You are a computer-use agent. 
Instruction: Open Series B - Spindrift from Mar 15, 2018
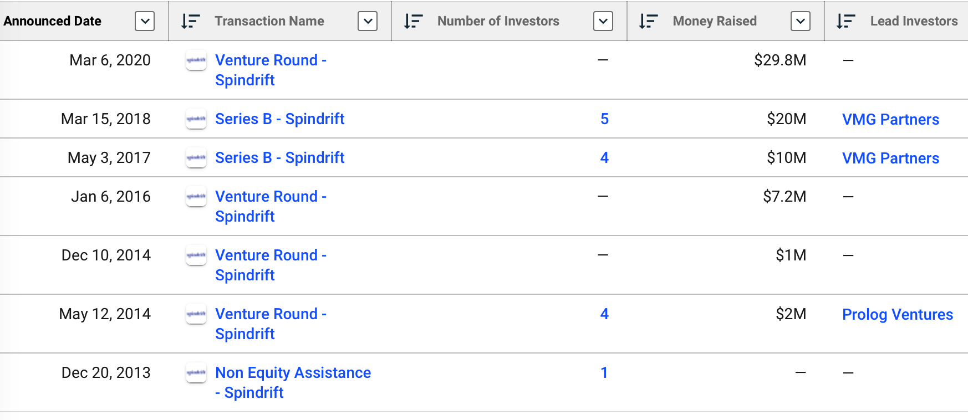(280, 119)
